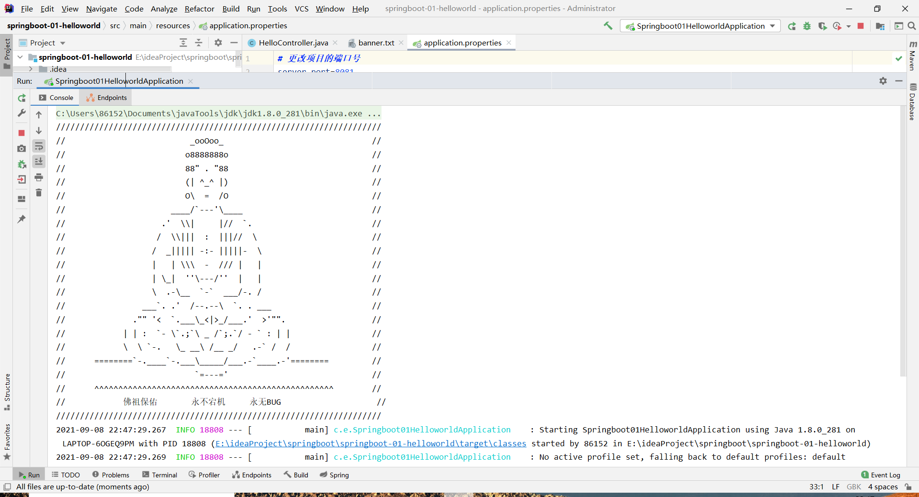Viewport: 919px width, 497px height.
Task: Toggle scroll to end in the console
Action: (x=39, y=162)
